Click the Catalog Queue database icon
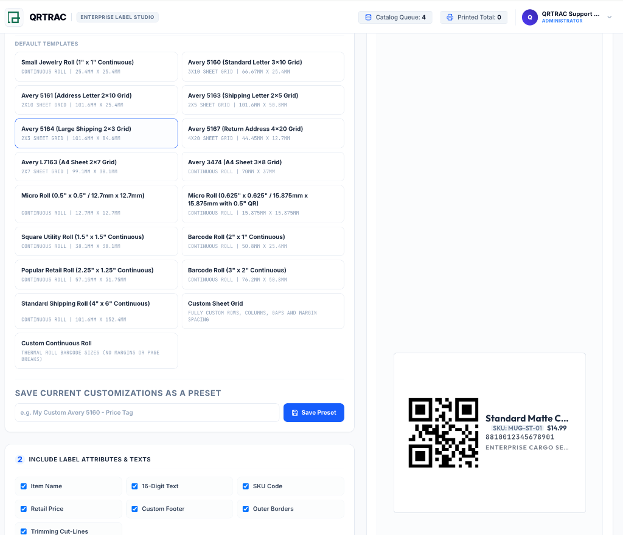The width and height of the screenshot is (623, 535). pyautogui.click(x=368, y=18)
